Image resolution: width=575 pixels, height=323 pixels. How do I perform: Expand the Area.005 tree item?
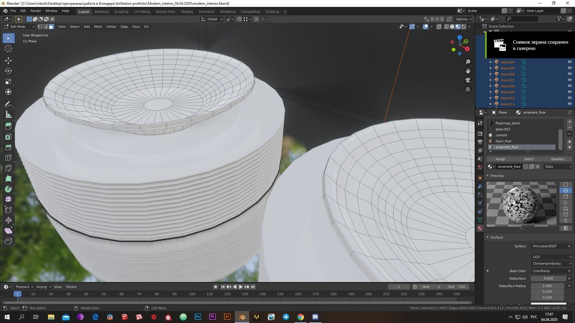point(491,68)
